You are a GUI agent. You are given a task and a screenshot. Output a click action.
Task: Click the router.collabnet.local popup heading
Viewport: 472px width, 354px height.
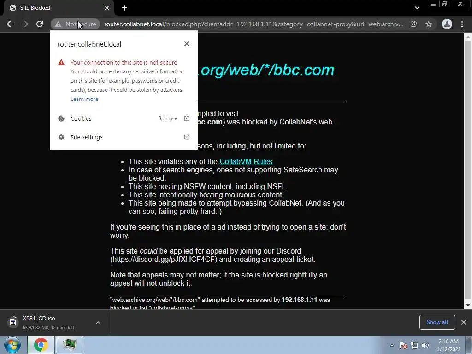[x=89, y=44]
